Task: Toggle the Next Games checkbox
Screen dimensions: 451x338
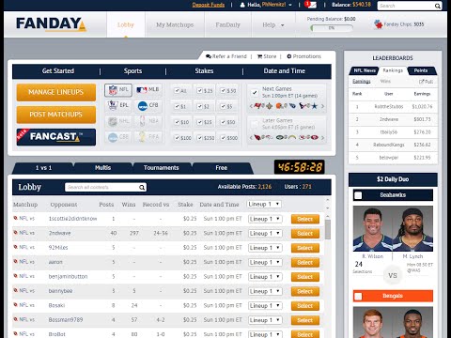Action: click(255, 93)
